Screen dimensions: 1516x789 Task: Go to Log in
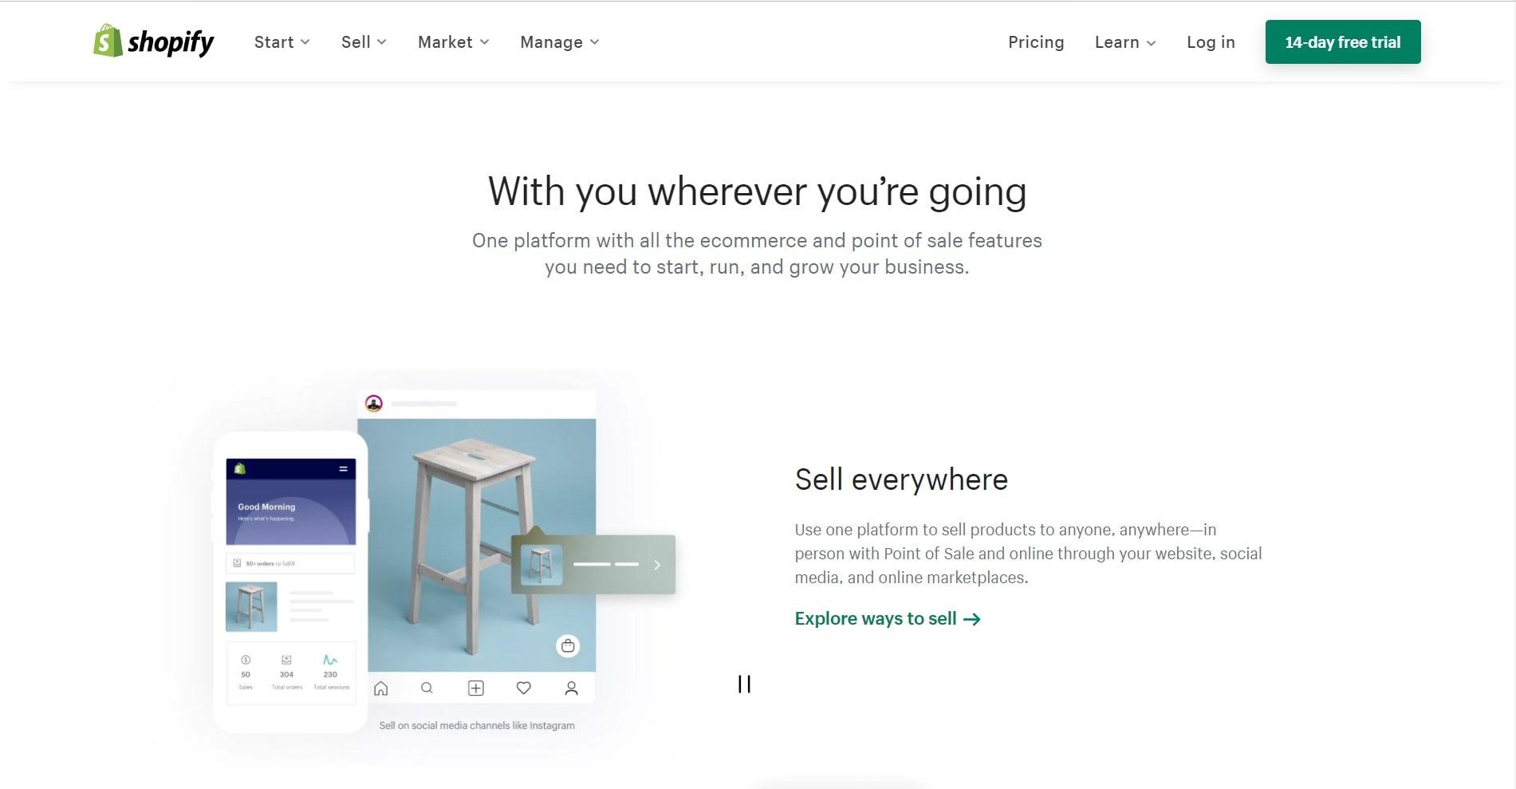1211,42
